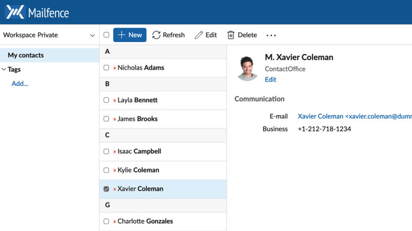The image size is (412, 231).
Task: Click red arrow icon beside Nicholas Adams
Action: [115, 68]
